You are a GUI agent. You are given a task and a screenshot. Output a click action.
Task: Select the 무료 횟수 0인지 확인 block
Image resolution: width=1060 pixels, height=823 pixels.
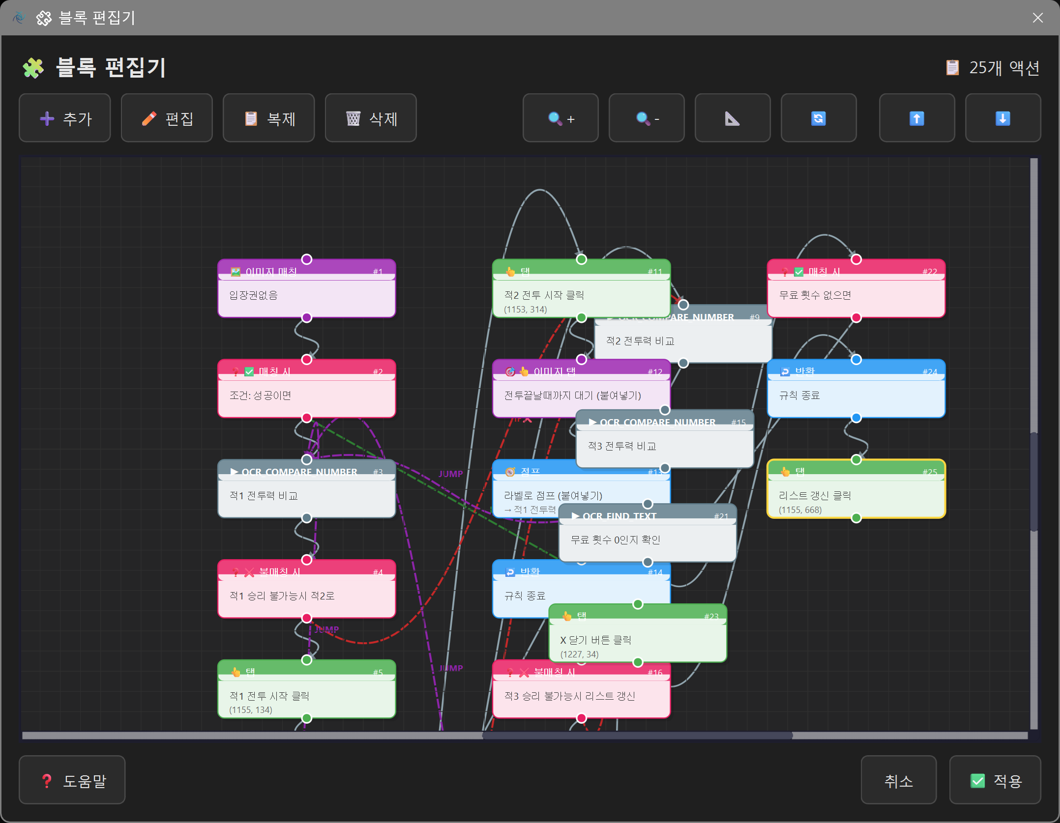647,540
